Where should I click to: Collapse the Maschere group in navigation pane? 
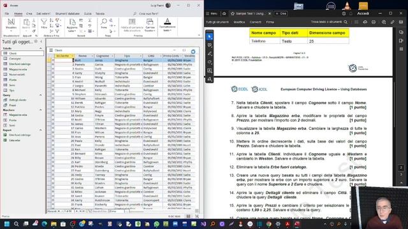(x=40, y=110)
